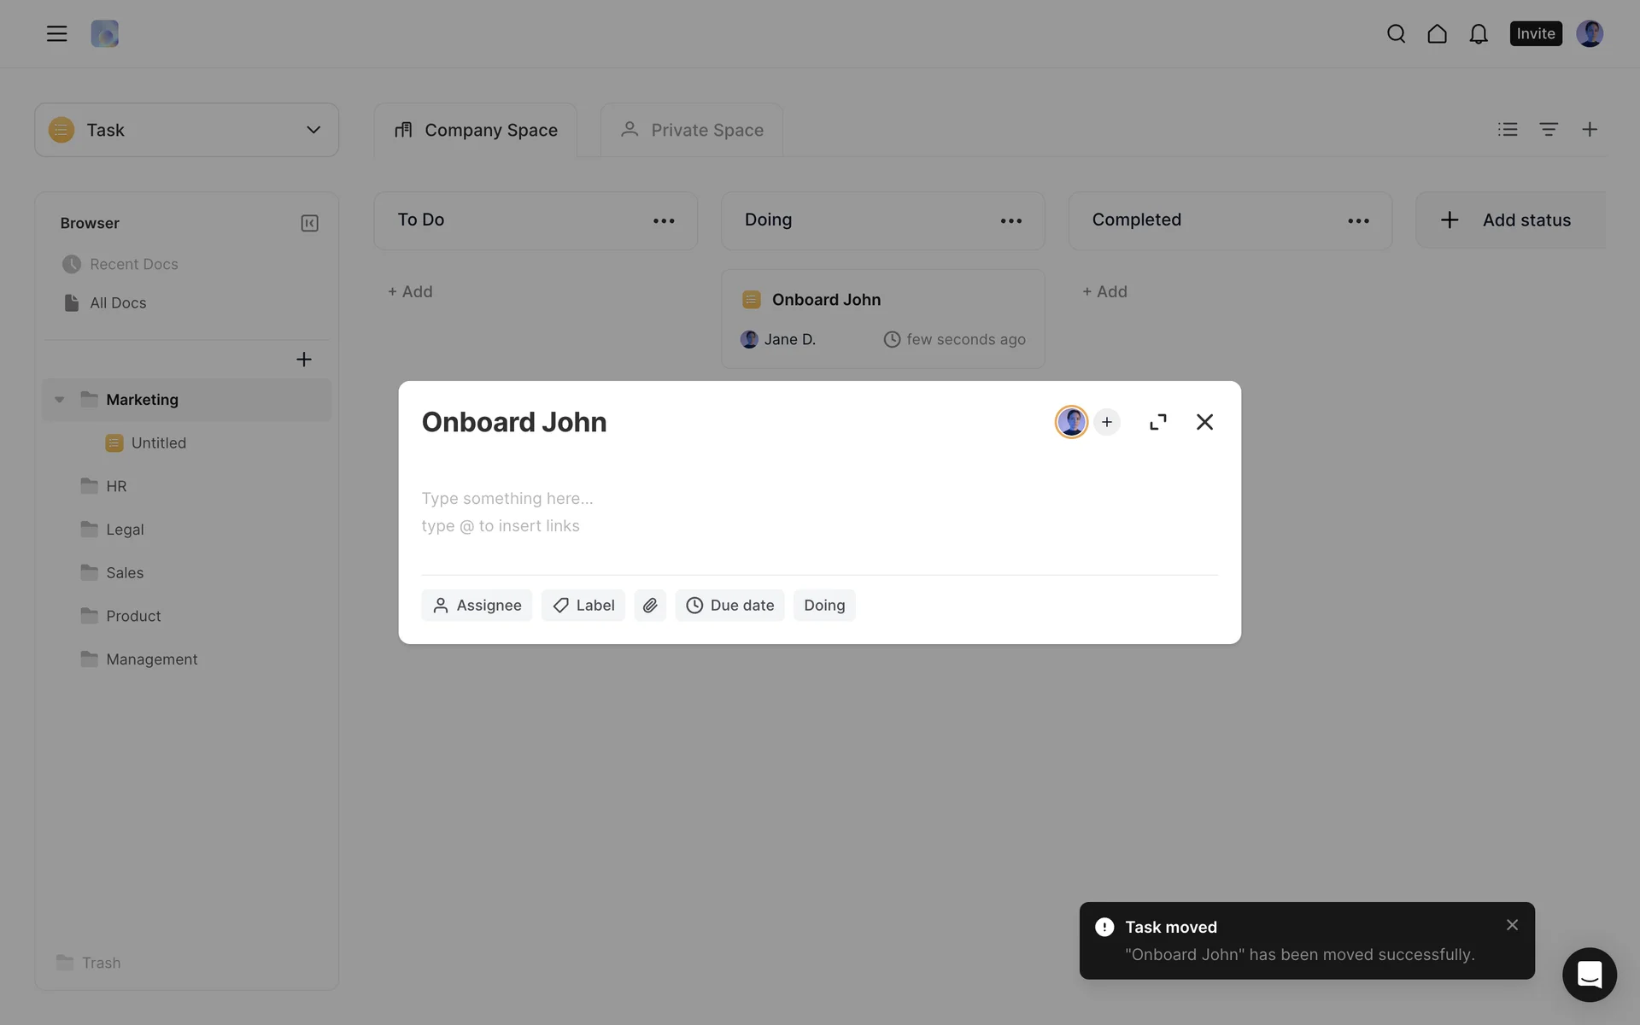The image size is (1640, 1025).
Task: Expand the task dialog to fullscreen
Action: (1157, 422)
